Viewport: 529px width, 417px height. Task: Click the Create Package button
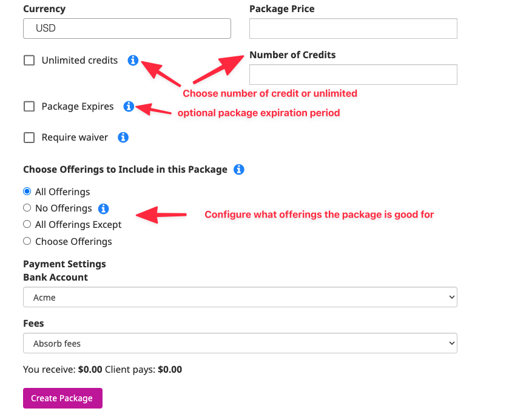(x=62, y=398)
